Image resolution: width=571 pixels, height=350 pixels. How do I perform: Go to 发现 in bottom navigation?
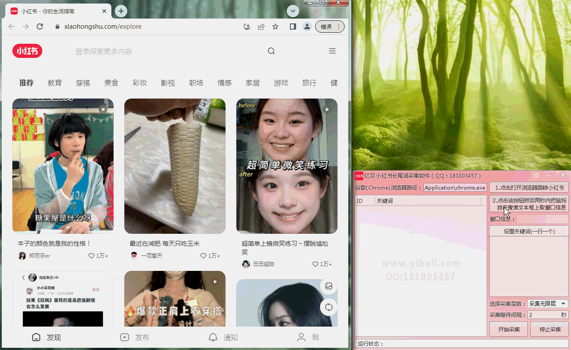click(x=46, y=338)
